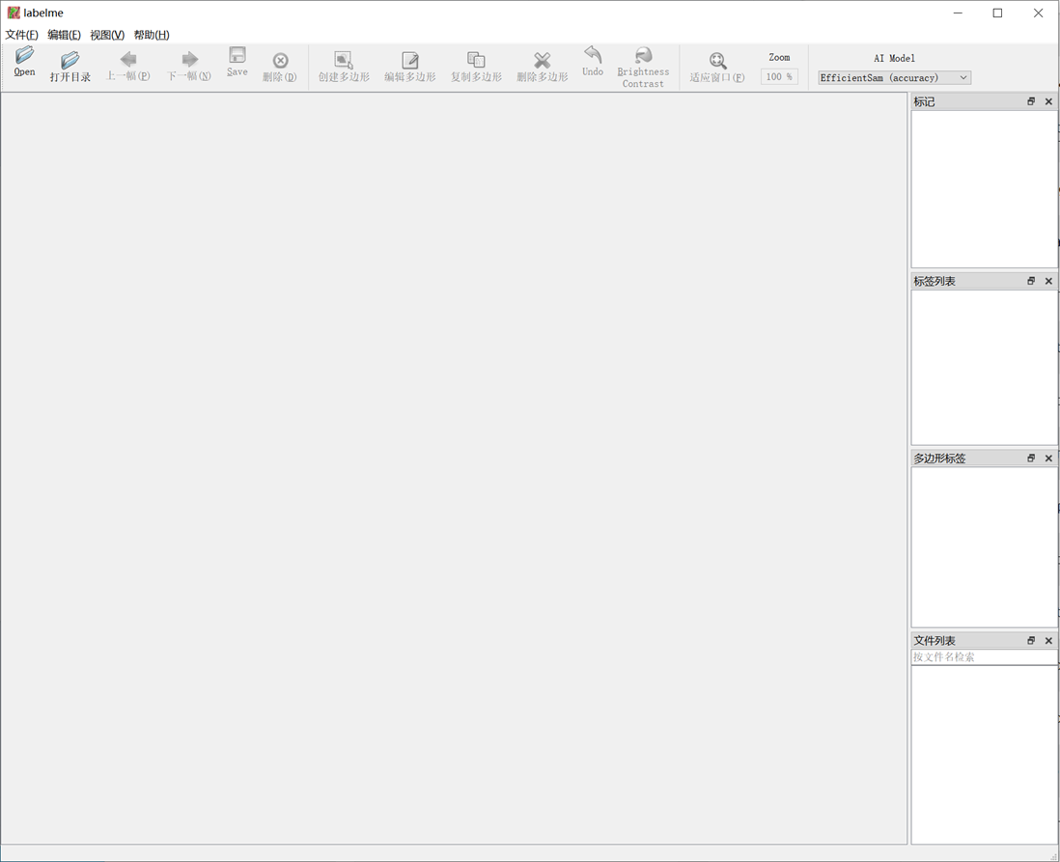The image size is (1060, 862).
Task: Close the 多边形标签 panel
Action: point(1048,458)
